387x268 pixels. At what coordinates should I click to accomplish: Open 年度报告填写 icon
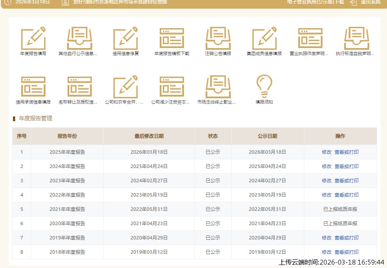point(33,39)
